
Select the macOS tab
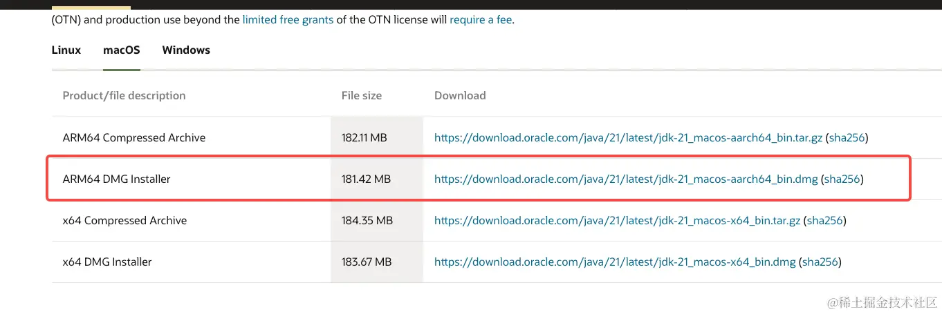click(122, 50)
